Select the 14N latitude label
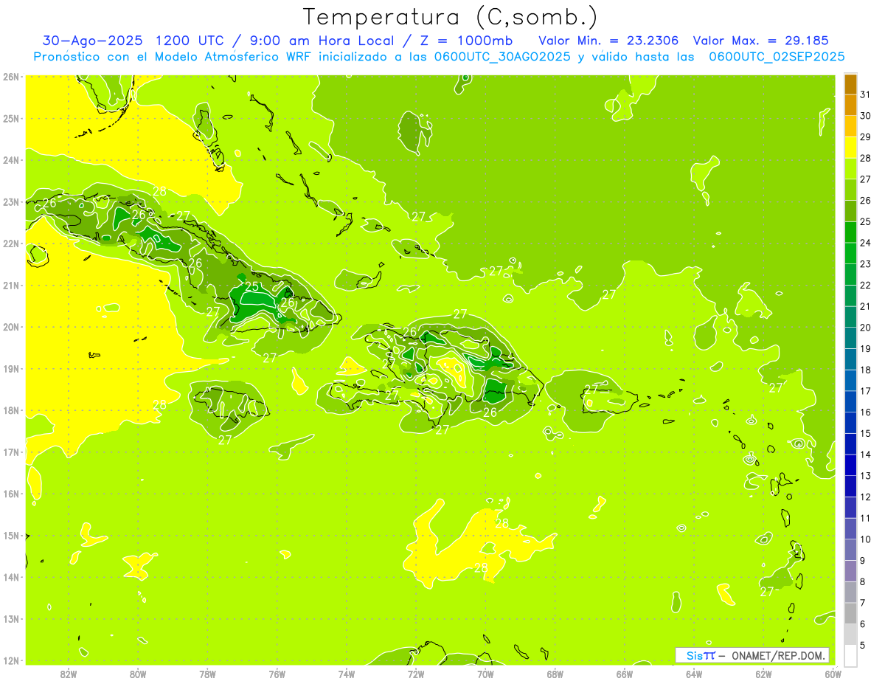 [x=10, y=577]
